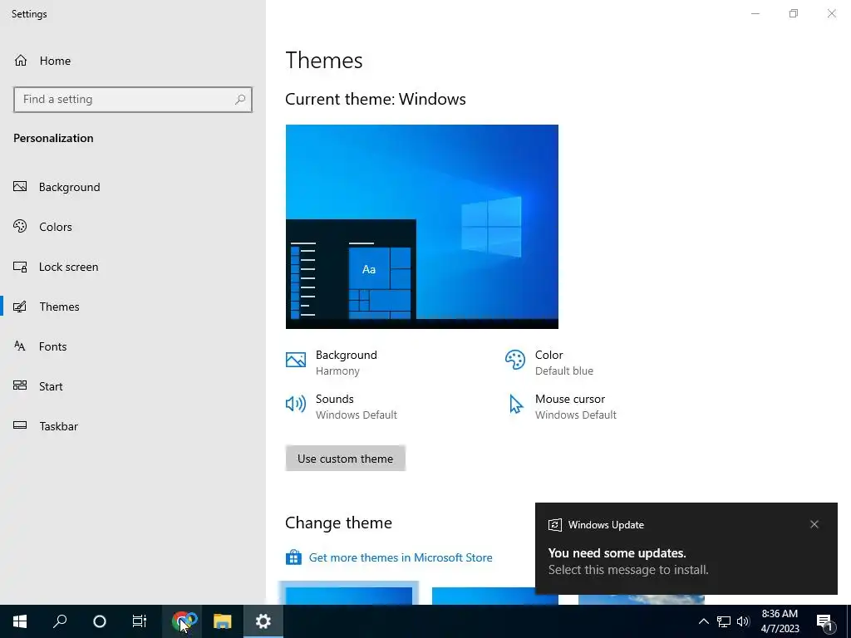The width and height of the screenshot is (851, 638).
Task: Restore down the Settings window
Action: pos(794,13)
